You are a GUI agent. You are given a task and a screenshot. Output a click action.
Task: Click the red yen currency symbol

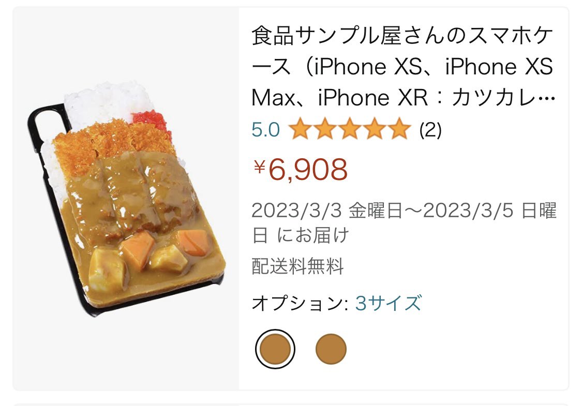[x=260, y=167]
